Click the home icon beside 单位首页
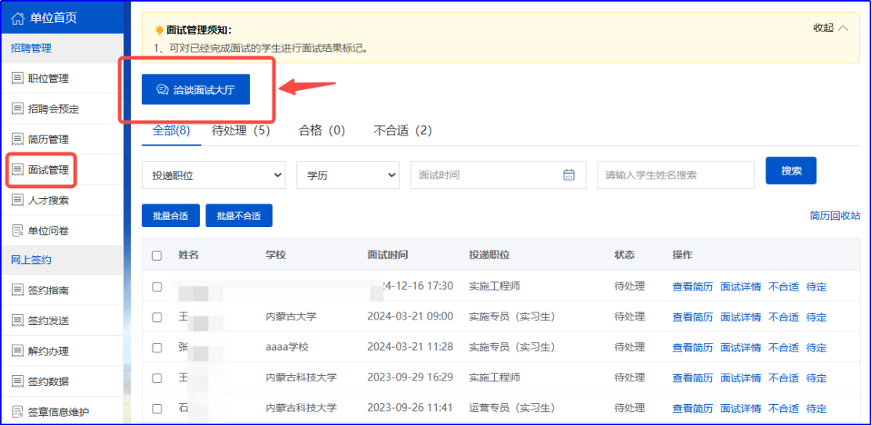 point(18,18)
